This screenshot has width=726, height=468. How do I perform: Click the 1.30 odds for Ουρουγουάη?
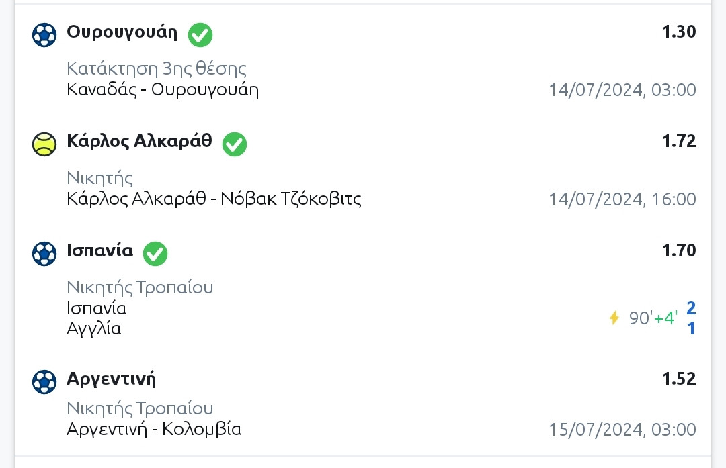click(x=679, y=32)
